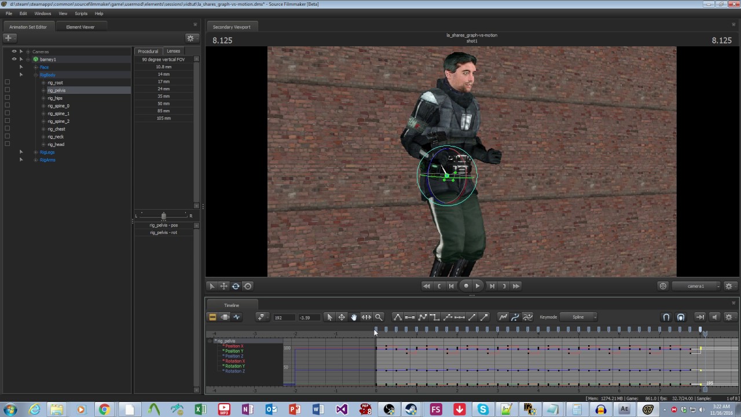Click the linear in tangent icon
Viewport: 741px width, 417px height.
point(472,317)
